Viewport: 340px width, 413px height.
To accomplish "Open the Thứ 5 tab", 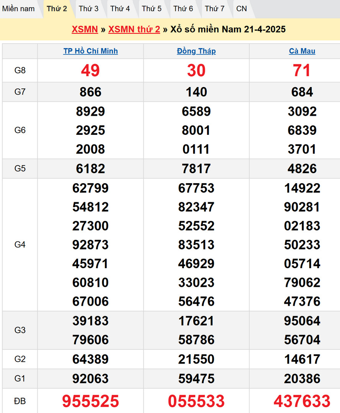I will tap(152, 9).
